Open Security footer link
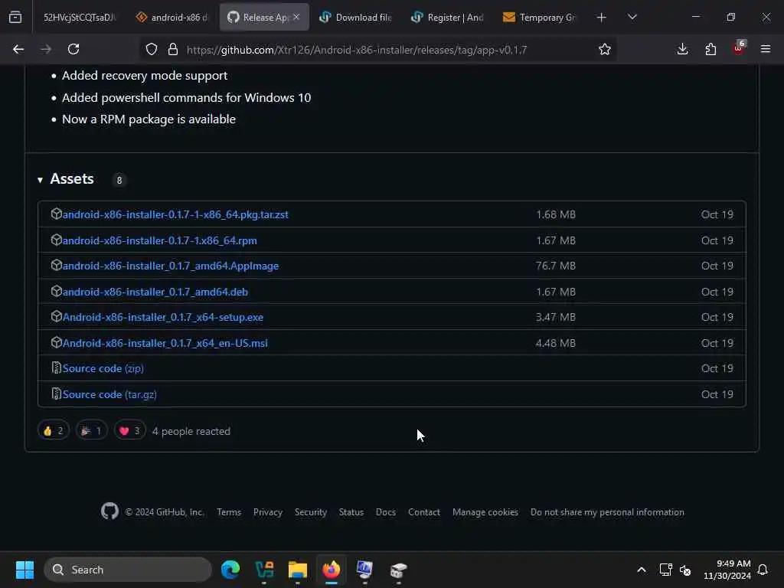This screenshot has height=588, width=784. pyautogui.click(x=311, y=512)
